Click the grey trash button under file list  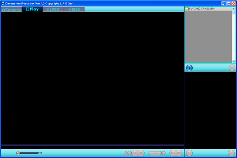(x=232, y=68)
